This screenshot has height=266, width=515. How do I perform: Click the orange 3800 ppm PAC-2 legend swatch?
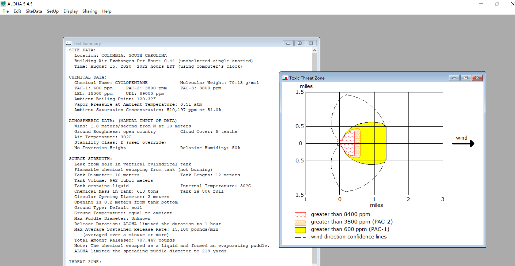[x=300, y=223]
